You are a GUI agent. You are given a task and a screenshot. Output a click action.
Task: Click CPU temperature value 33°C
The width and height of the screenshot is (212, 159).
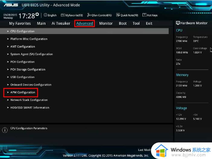196,41
